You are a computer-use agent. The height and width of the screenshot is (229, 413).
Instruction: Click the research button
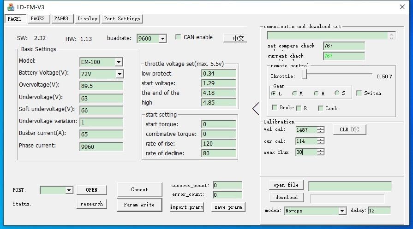92,204
